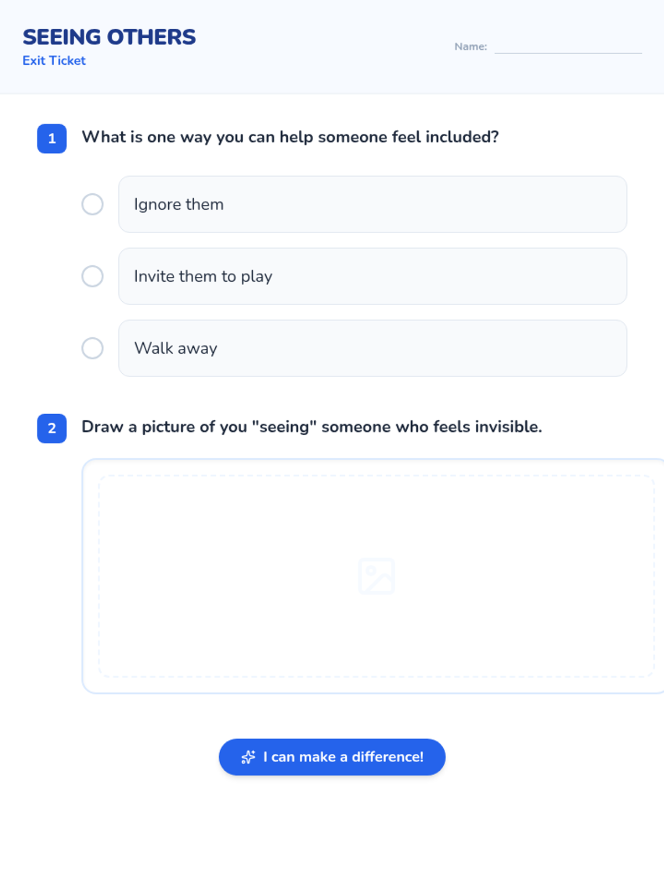Click the "SEEING OTHERS" title heading
Viewport: 664px width, 886px height.
tap(109, 37)
